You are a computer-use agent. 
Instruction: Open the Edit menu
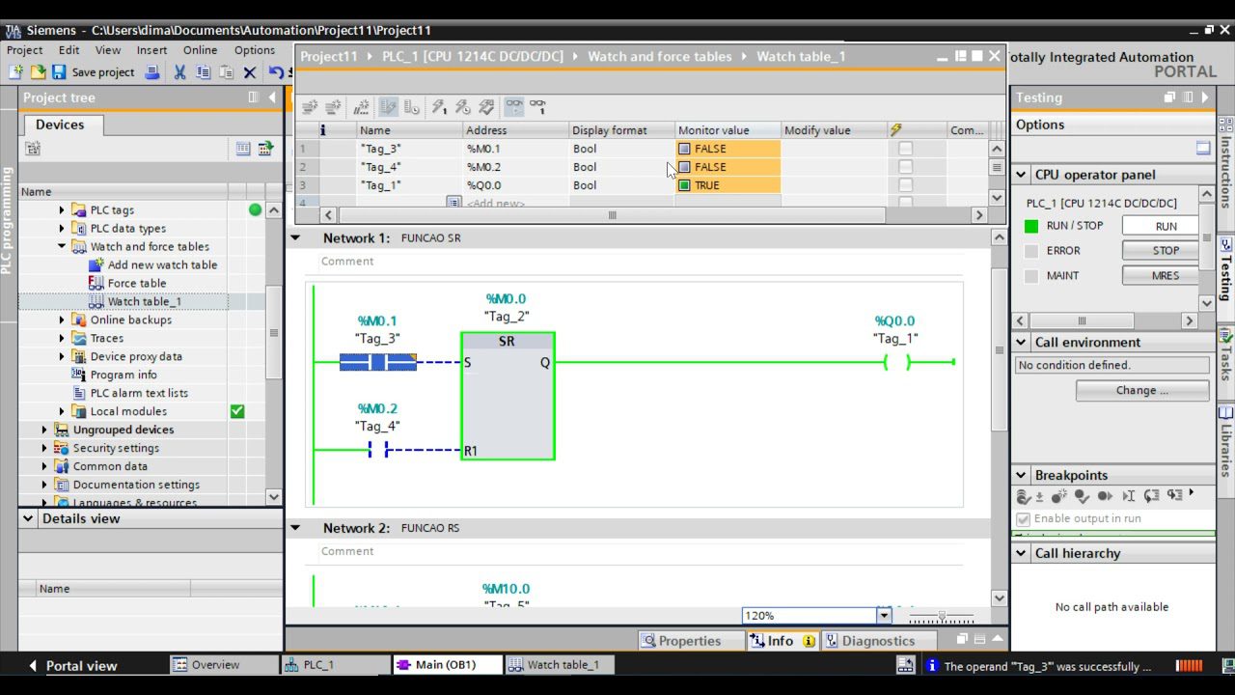[x=69, y=50]
